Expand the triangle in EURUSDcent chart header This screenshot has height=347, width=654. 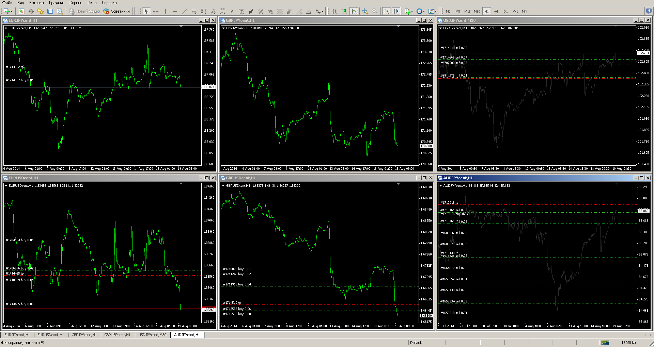(6, 186)
